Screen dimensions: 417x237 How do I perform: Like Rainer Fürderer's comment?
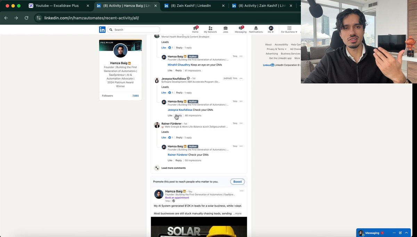click(x=163, y=137)
